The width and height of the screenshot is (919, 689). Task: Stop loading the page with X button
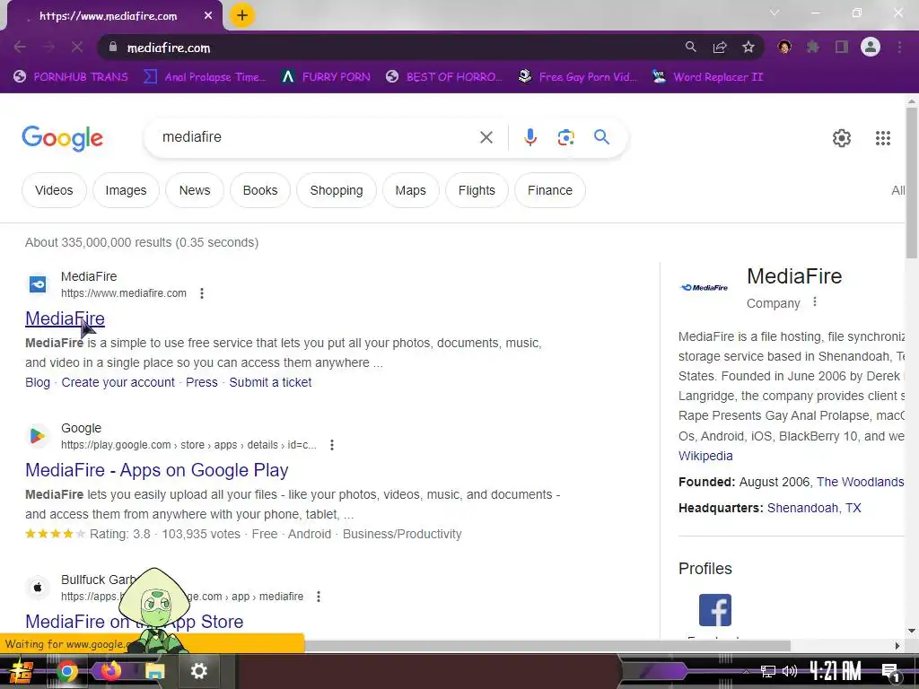click(77, 47)
